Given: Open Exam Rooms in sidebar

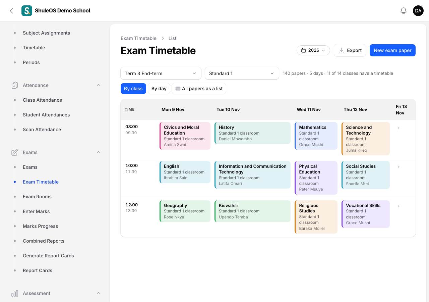Looking at the screenshot, I should [x=37, y=197].
